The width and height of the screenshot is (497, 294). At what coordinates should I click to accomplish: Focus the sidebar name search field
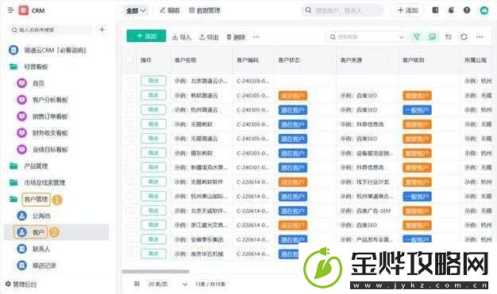coord(51,30)
